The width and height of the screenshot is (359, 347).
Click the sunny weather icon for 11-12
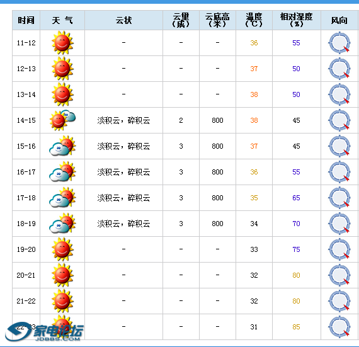point(62,43)
